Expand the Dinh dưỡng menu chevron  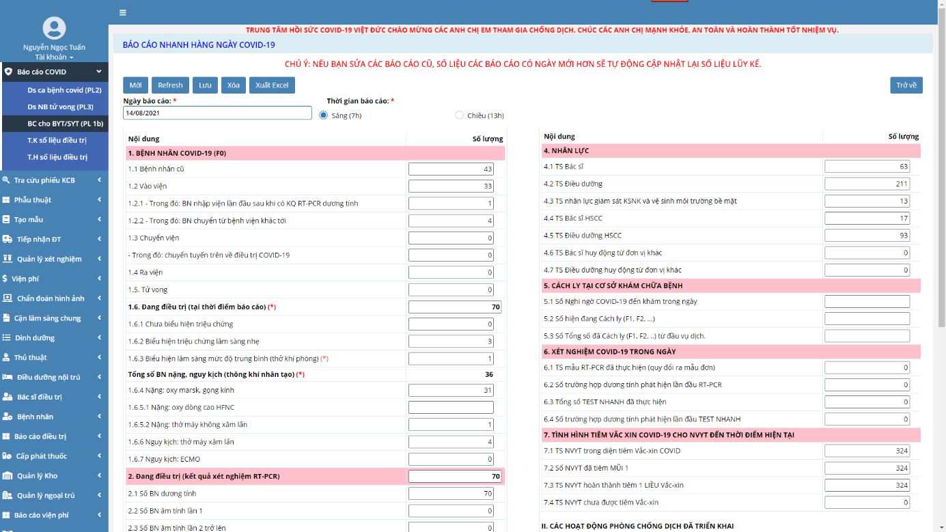tap(99, 338)
